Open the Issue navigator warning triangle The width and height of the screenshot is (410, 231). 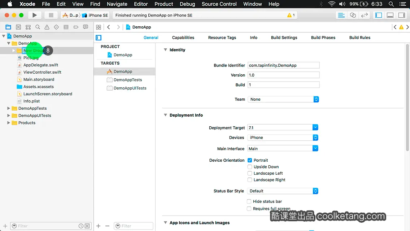click(x=47, y=27)
